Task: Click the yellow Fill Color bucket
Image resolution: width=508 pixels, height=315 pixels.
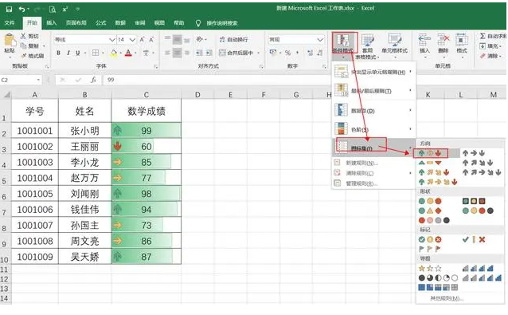Action: 114,53
